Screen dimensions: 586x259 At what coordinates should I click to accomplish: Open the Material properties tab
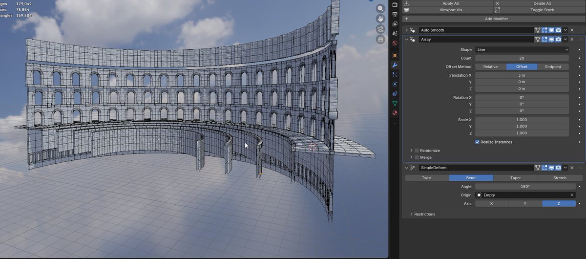pos(395,113)
